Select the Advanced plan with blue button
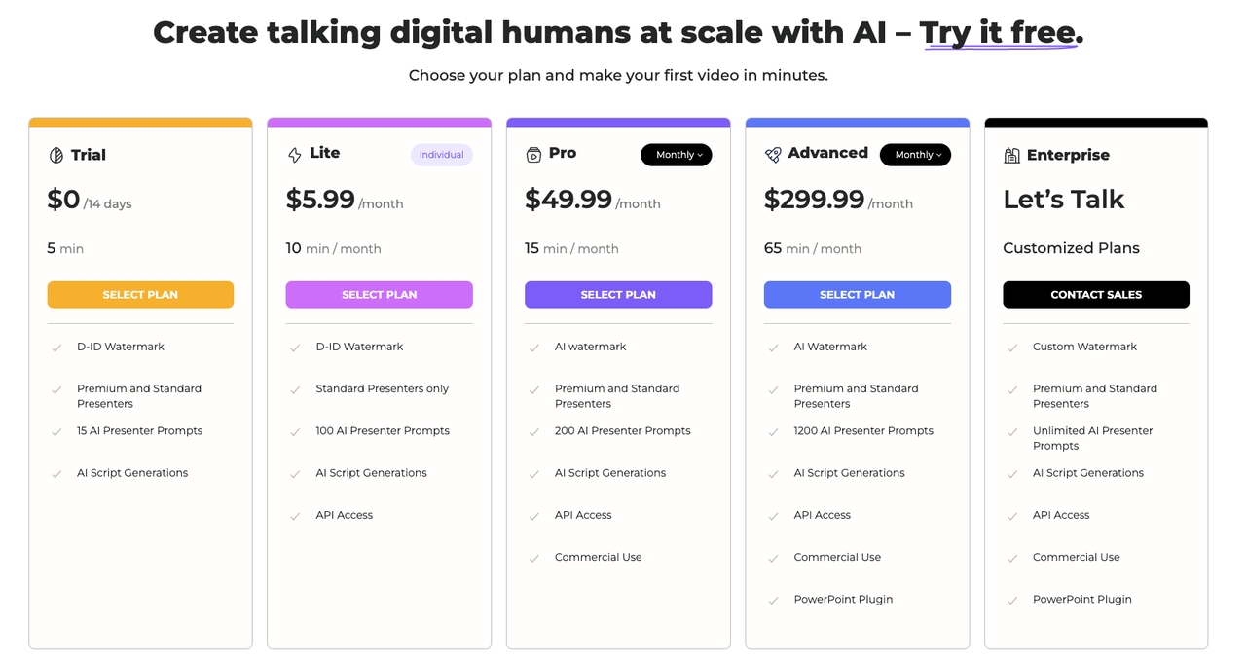Viewport: 1246px width, 660px height. [x=857, y=295]
